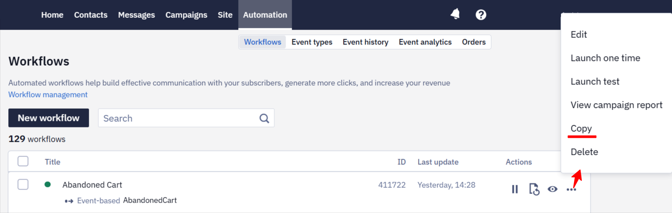Open the Abandoned Cart workflow title
672x213 pixels.
92,185
